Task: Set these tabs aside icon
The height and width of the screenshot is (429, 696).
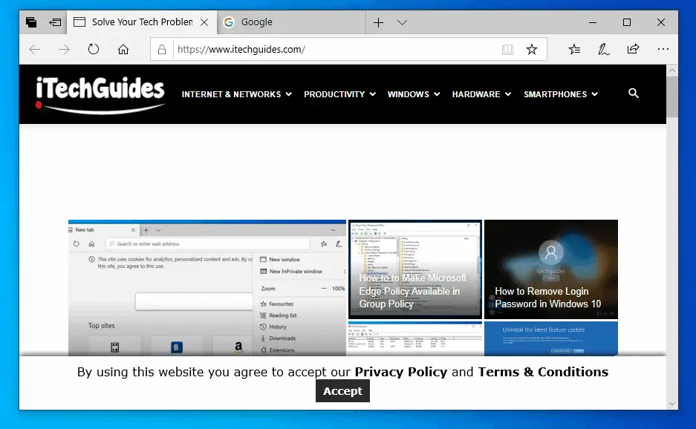Action: pos(55,22)
